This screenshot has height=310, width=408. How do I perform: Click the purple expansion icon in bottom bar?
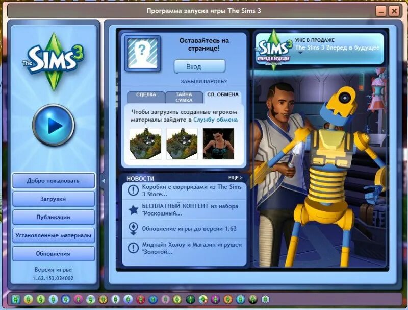[215, 300]
